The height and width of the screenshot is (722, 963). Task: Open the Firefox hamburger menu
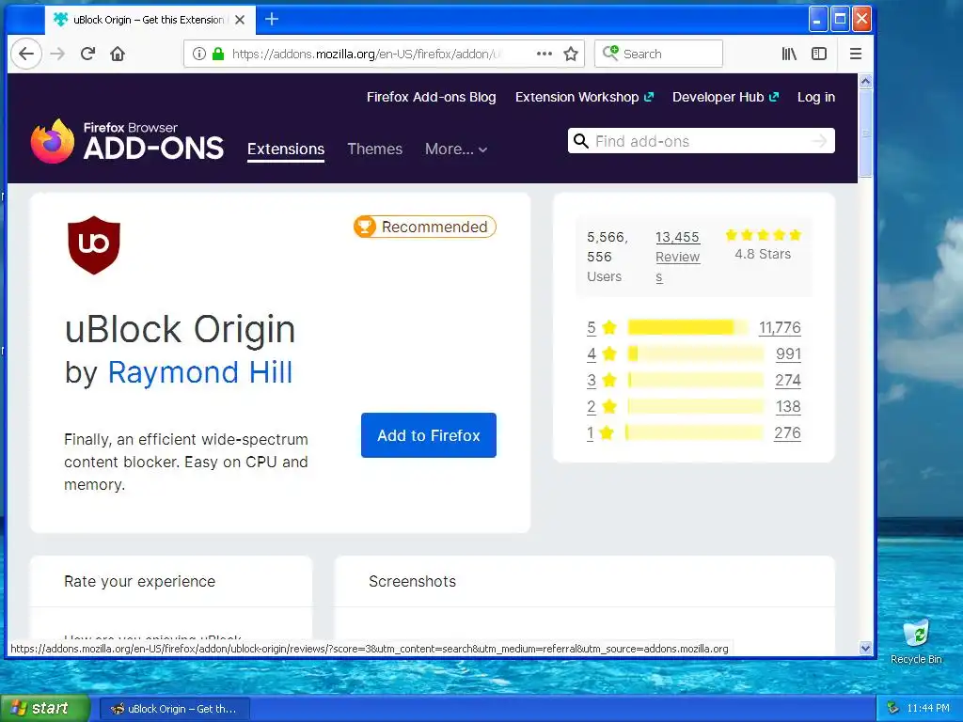856,54
